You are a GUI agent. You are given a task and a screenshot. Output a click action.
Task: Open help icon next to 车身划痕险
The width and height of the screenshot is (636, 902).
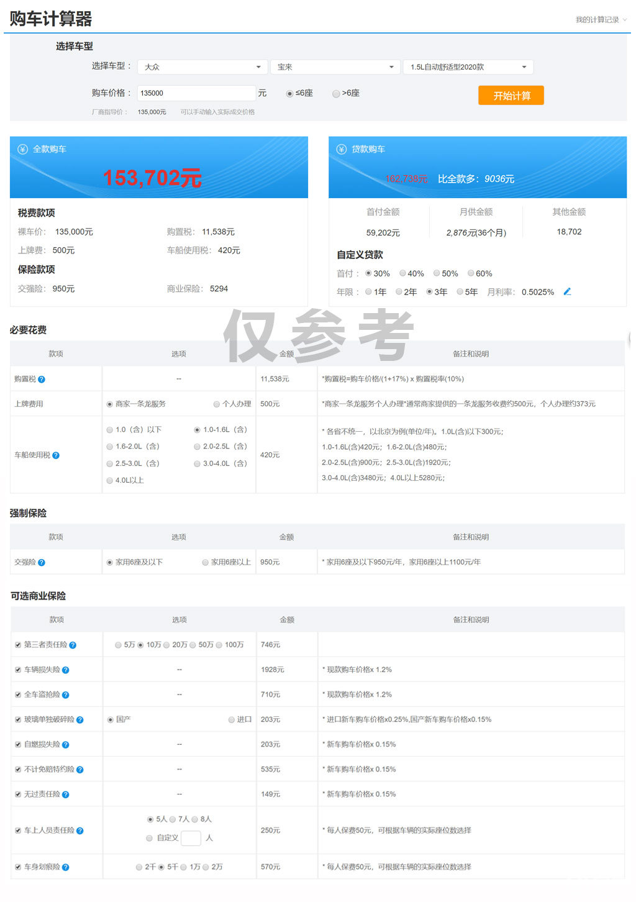pos(66,867)
